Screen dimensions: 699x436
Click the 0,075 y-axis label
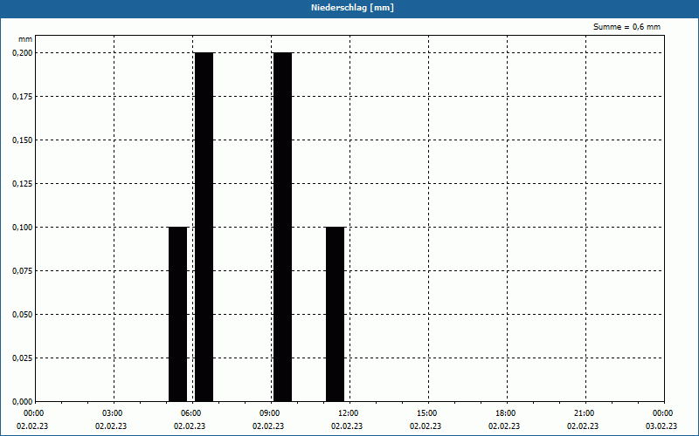pyautogui.click(x=23, y=271)
